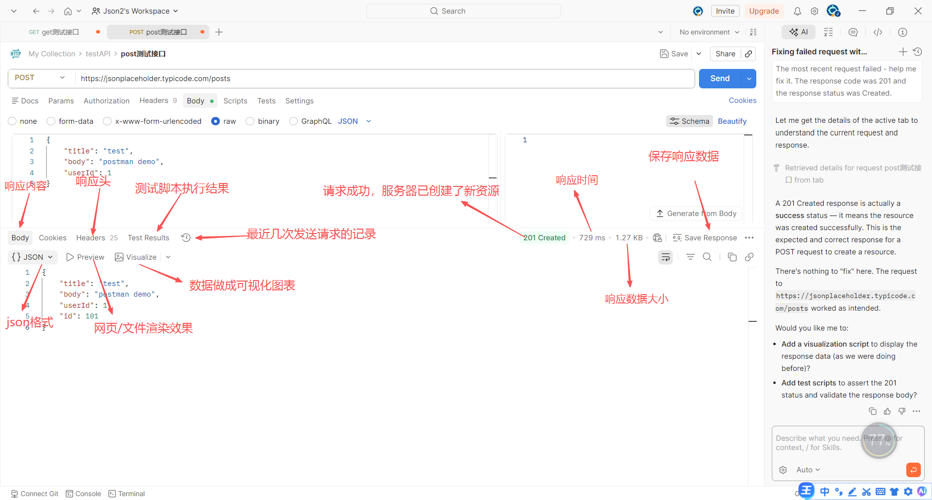Screen dimensions: 932x500
Task: Open the filter response icon
Action: point(690,257)
